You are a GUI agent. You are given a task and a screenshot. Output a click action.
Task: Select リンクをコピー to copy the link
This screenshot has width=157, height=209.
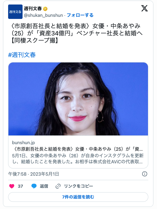pyautogui.click(x=78, y=186)
